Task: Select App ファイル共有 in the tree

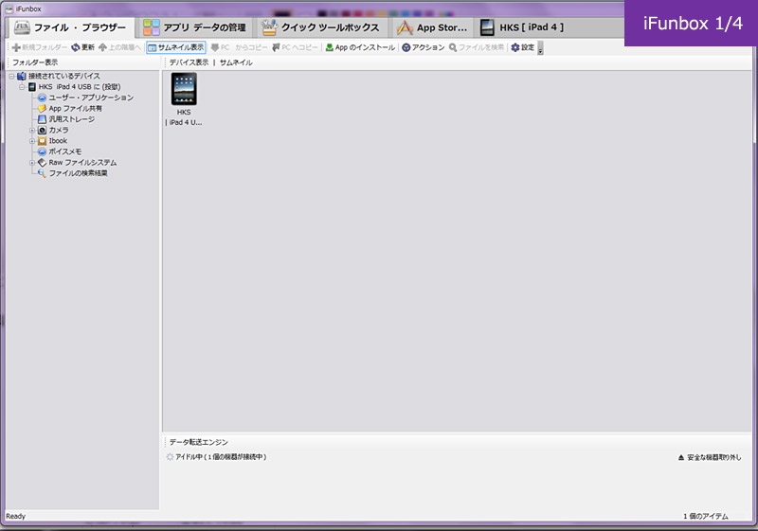Action: click(x=76, y=109)
